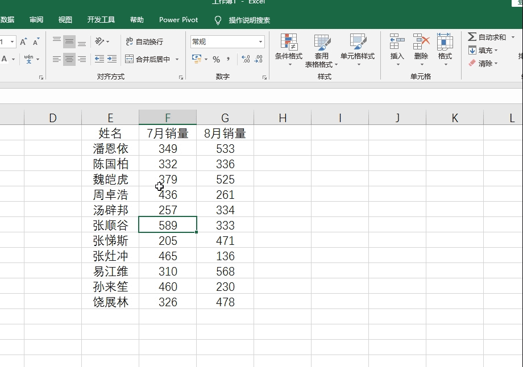The image size is (523, 367).
Task: Toggle 自动换行 wrap text
Action: click(144, 41)
